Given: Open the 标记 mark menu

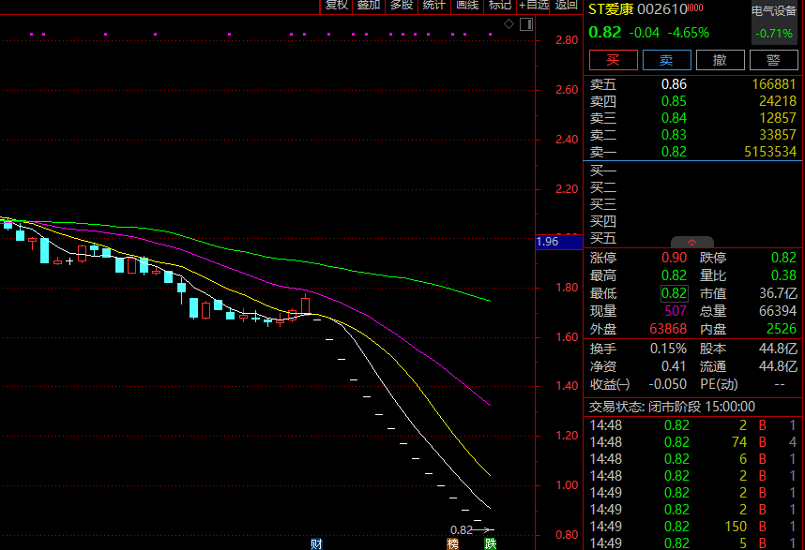Looking at the screenshot, I should [499, 6].
